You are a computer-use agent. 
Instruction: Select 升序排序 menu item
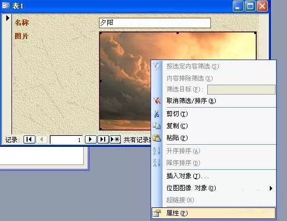point(214,151)
